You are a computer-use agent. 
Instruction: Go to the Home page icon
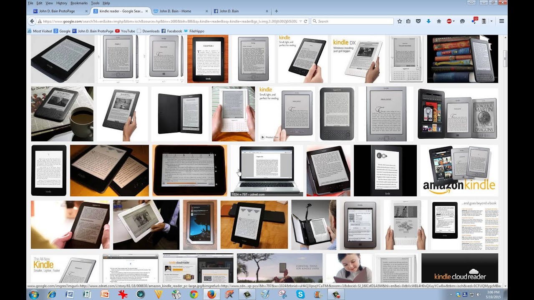tap(438, 21)
